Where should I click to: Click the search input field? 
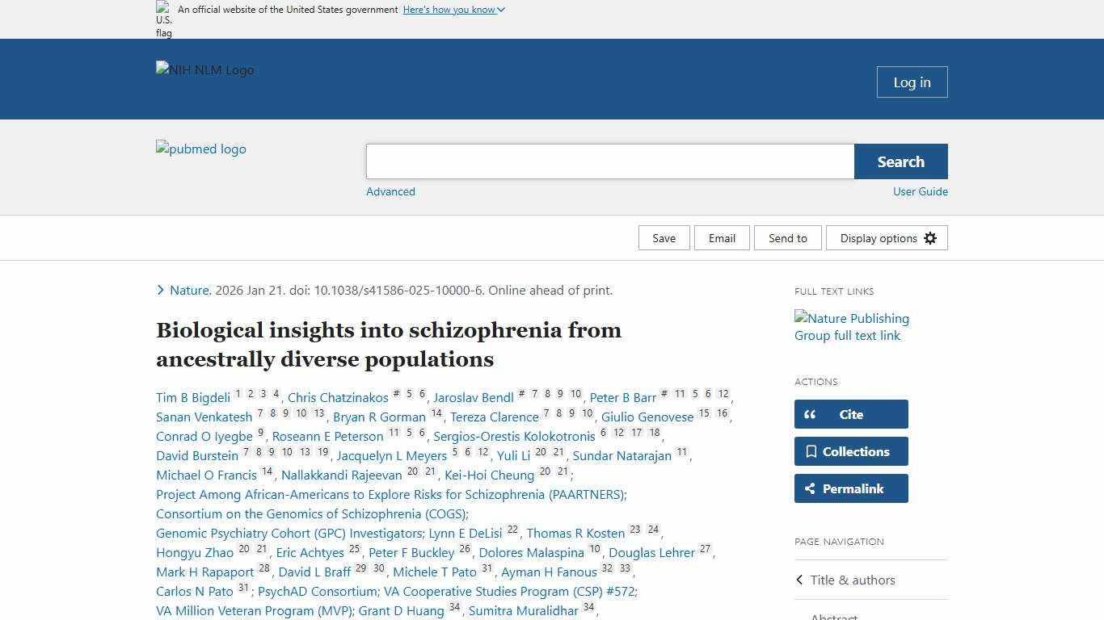609,161
